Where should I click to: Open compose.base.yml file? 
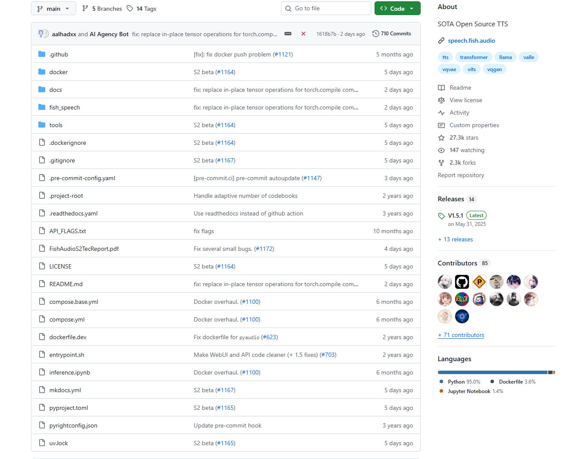74,302
